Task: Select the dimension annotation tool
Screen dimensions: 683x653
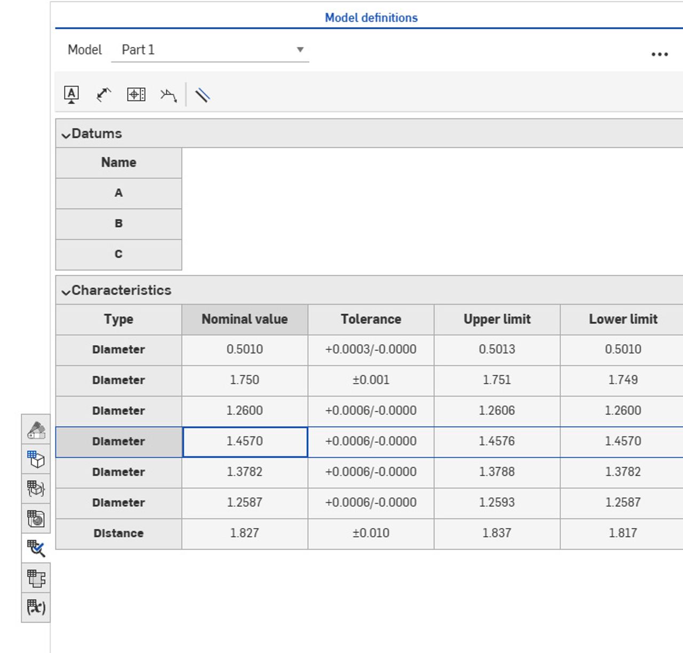Action: [x=104, y=94]
